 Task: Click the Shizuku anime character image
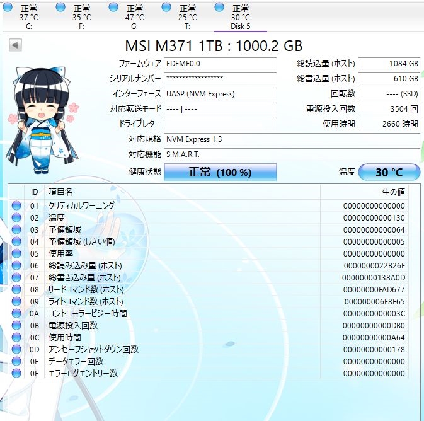click(42, 120)
